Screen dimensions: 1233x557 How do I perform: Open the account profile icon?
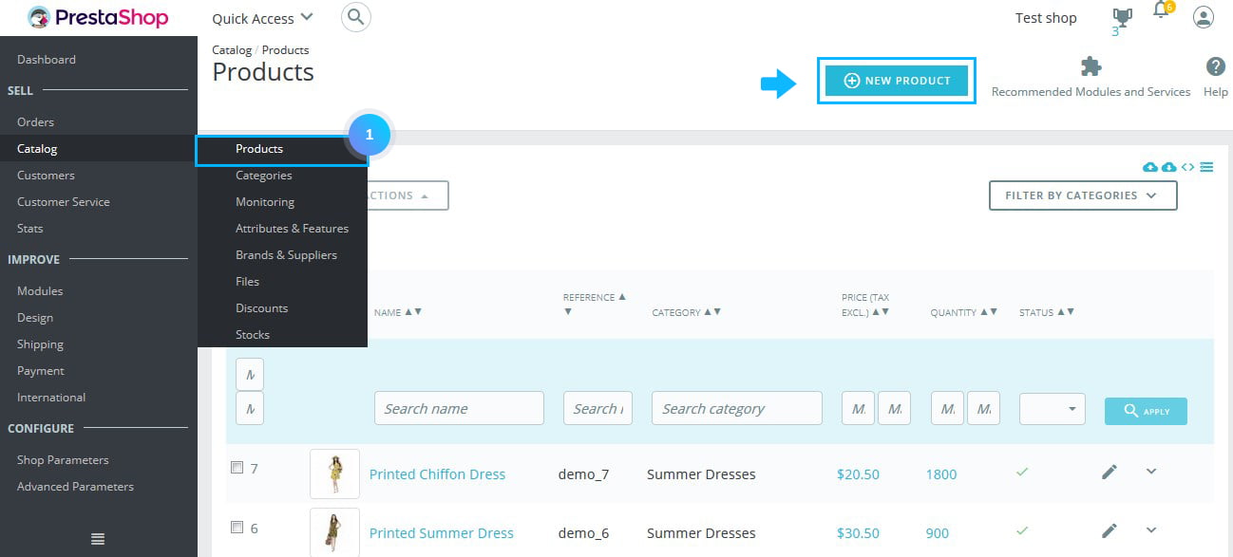tap(1203, 17)
